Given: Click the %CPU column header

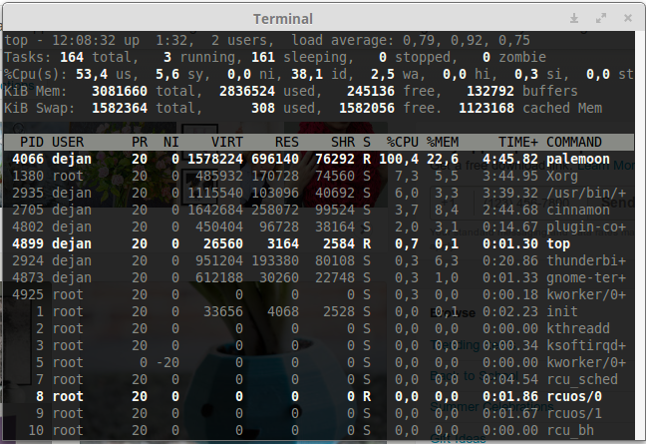Looking at the screenshot, I should point(403,143).
